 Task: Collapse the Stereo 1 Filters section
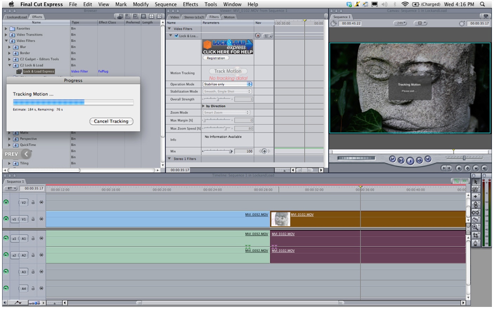pos(170,159)
